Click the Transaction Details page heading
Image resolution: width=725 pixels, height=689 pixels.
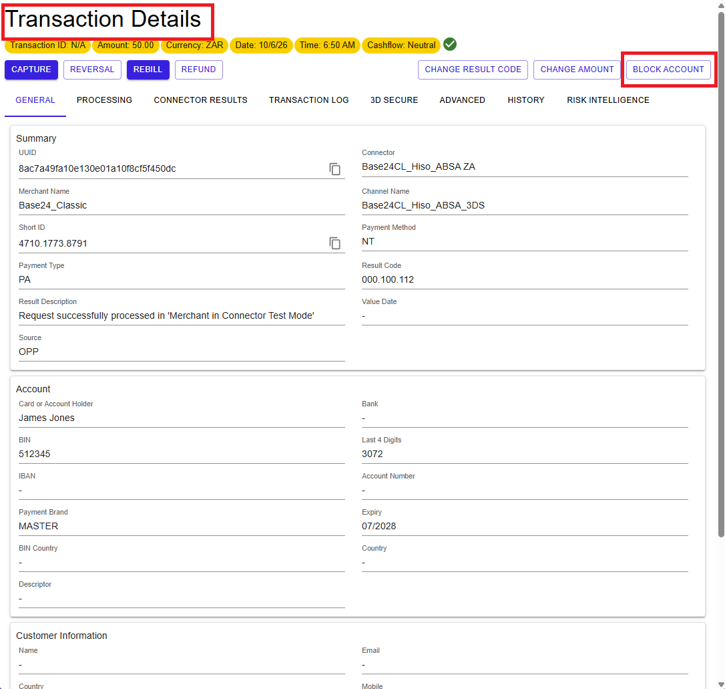point(103,19)
